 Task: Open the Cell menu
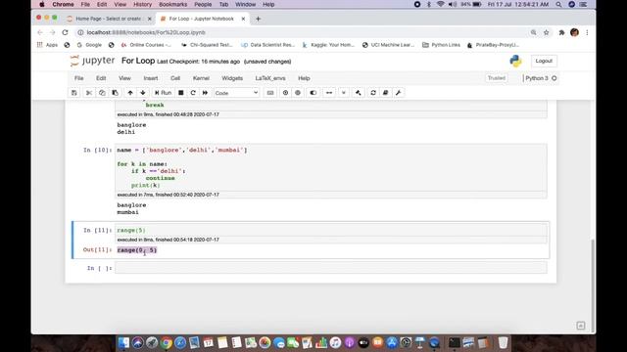coord(175,78)
